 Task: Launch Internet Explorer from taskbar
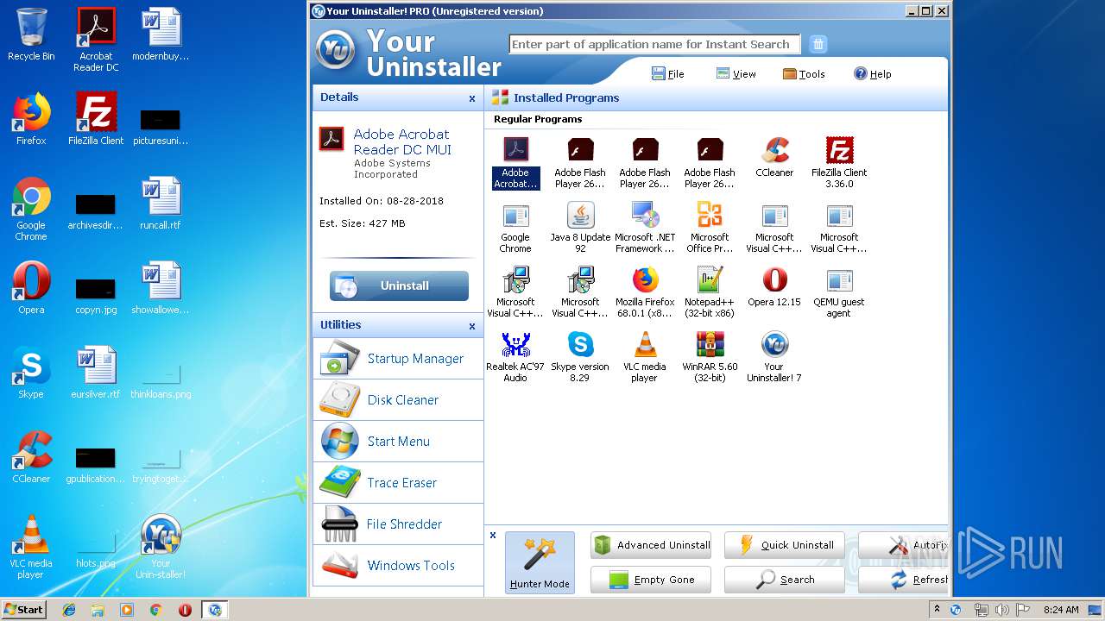[69, 610]
